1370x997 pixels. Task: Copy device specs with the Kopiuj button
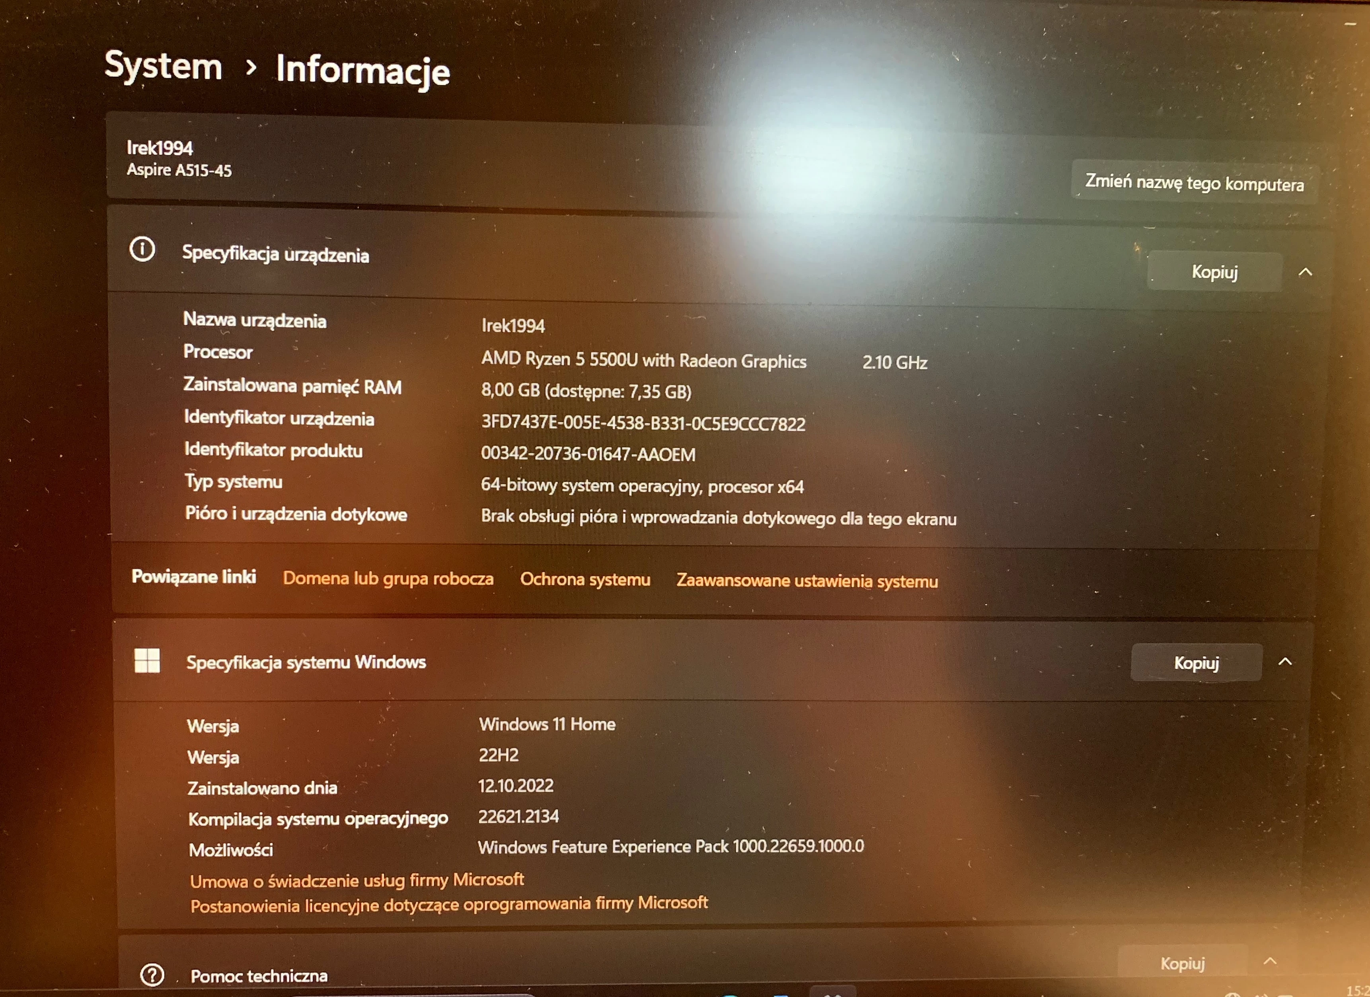coord(1215,272)
